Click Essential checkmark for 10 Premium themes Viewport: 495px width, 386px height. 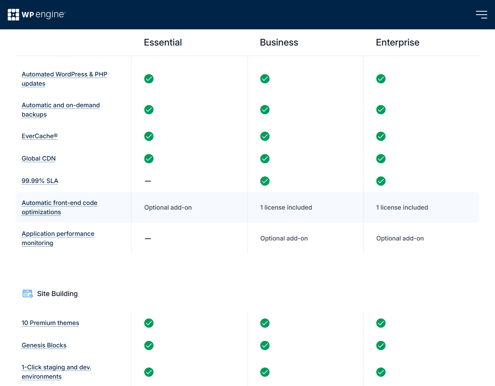point(149,323)
